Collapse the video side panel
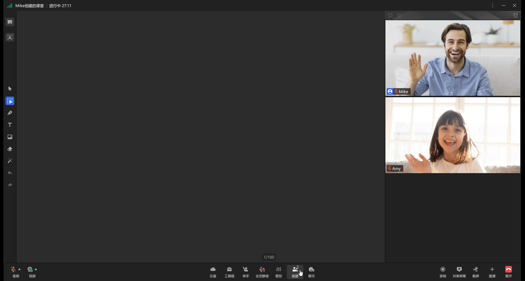The width and height of the screenshot is (525, 281). pyautogui.click(x=515, y=15)
